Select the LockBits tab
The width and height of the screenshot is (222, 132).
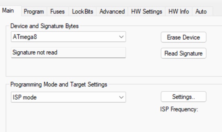pos(83,12)
